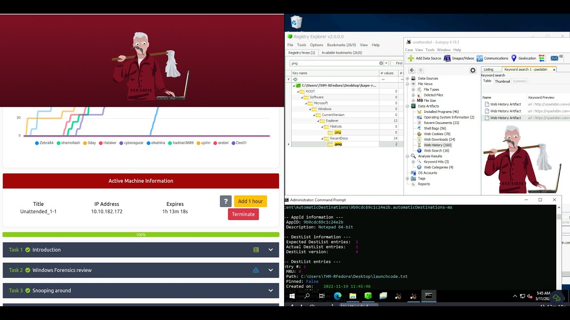Click the network tray icon

[523, 296]
